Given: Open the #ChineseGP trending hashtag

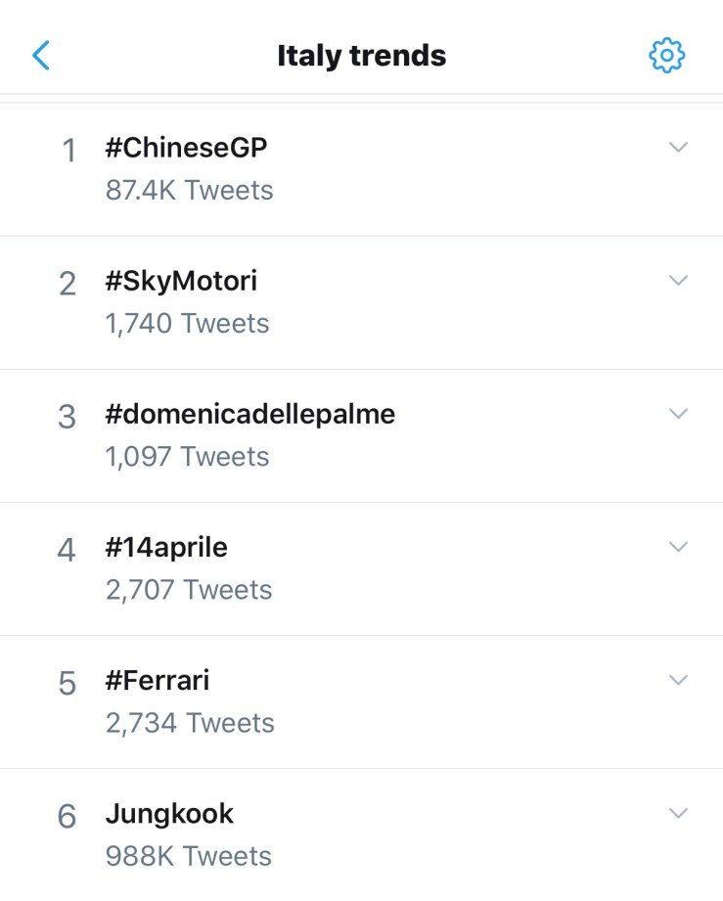Looking at the screenshot, I should tap(186, 148).
